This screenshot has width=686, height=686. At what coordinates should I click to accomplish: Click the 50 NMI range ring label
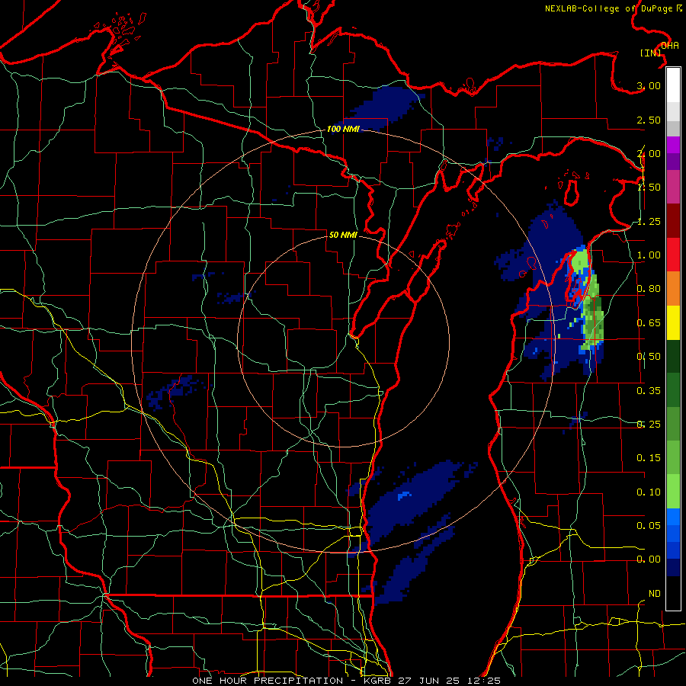click(344, 236)
